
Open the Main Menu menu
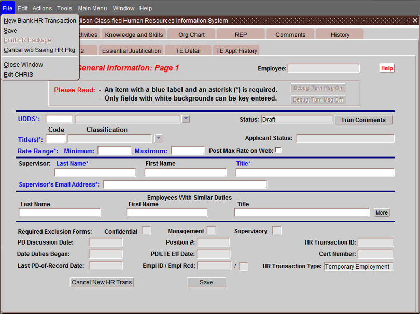pos(92,8)
